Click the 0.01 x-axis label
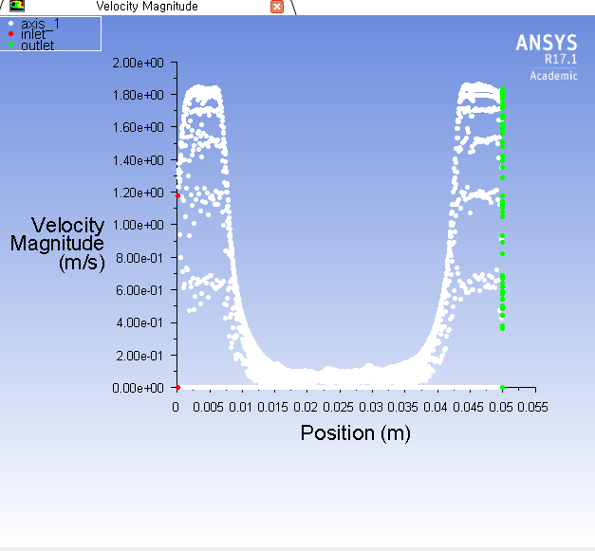 tap(241, 407)
